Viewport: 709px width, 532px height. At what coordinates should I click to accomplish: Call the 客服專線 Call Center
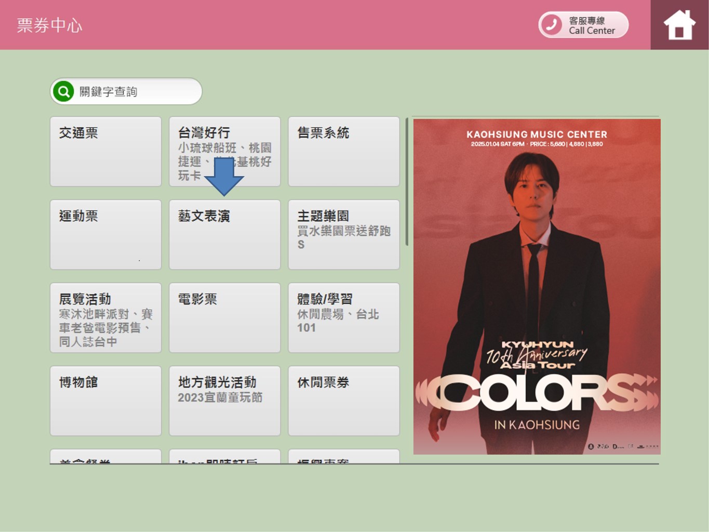pyautogui.click(x=583, y=25)
